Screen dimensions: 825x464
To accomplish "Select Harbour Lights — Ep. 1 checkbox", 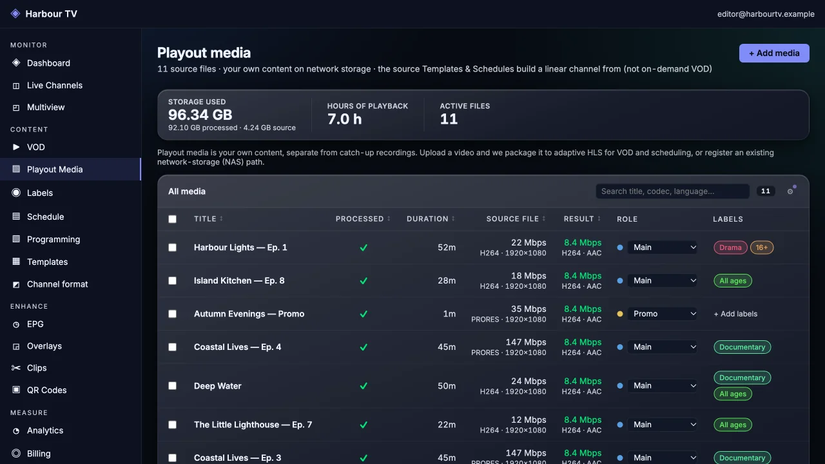I will point(172,247).
